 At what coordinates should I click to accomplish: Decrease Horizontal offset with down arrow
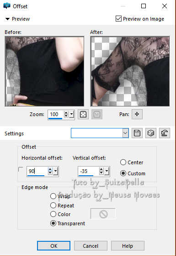50,173
